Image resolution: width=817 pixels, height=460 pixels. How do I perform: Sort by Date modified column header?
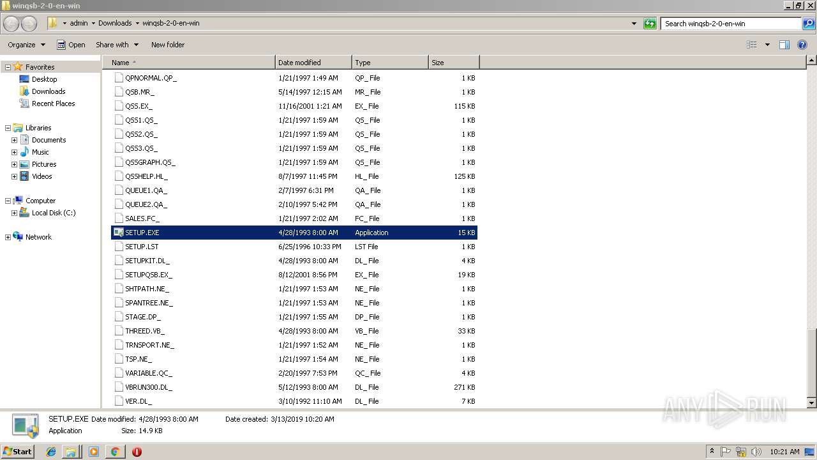pyautogui.click(x=313, y=63)
